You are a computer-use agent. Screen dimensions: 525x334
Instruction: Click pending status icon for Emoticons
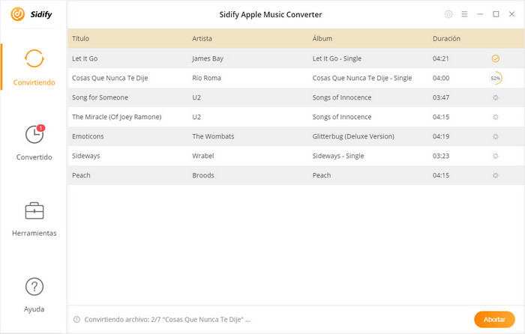coord(496,136)
